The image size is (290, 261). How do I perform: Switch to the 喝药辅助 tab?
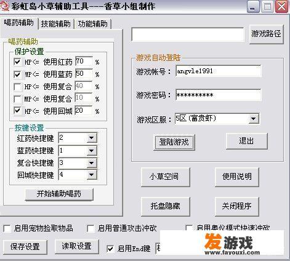click(x=19, y=23)
